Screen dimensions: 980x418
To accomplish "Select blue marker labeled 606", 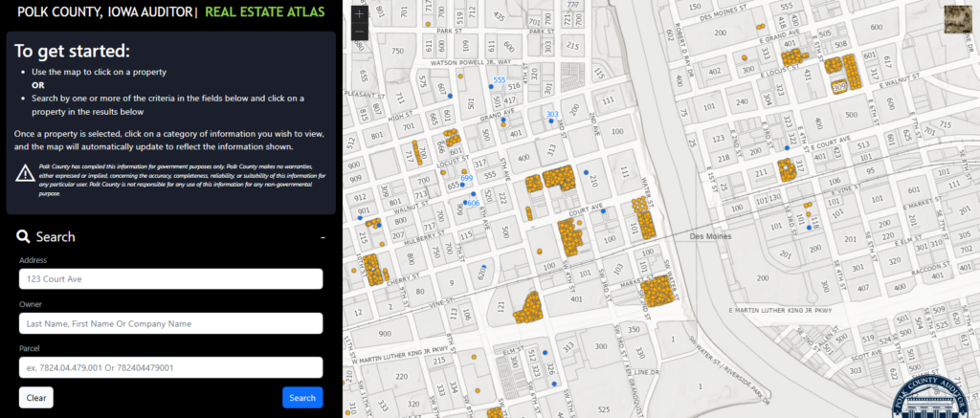I will coord(465,202).
